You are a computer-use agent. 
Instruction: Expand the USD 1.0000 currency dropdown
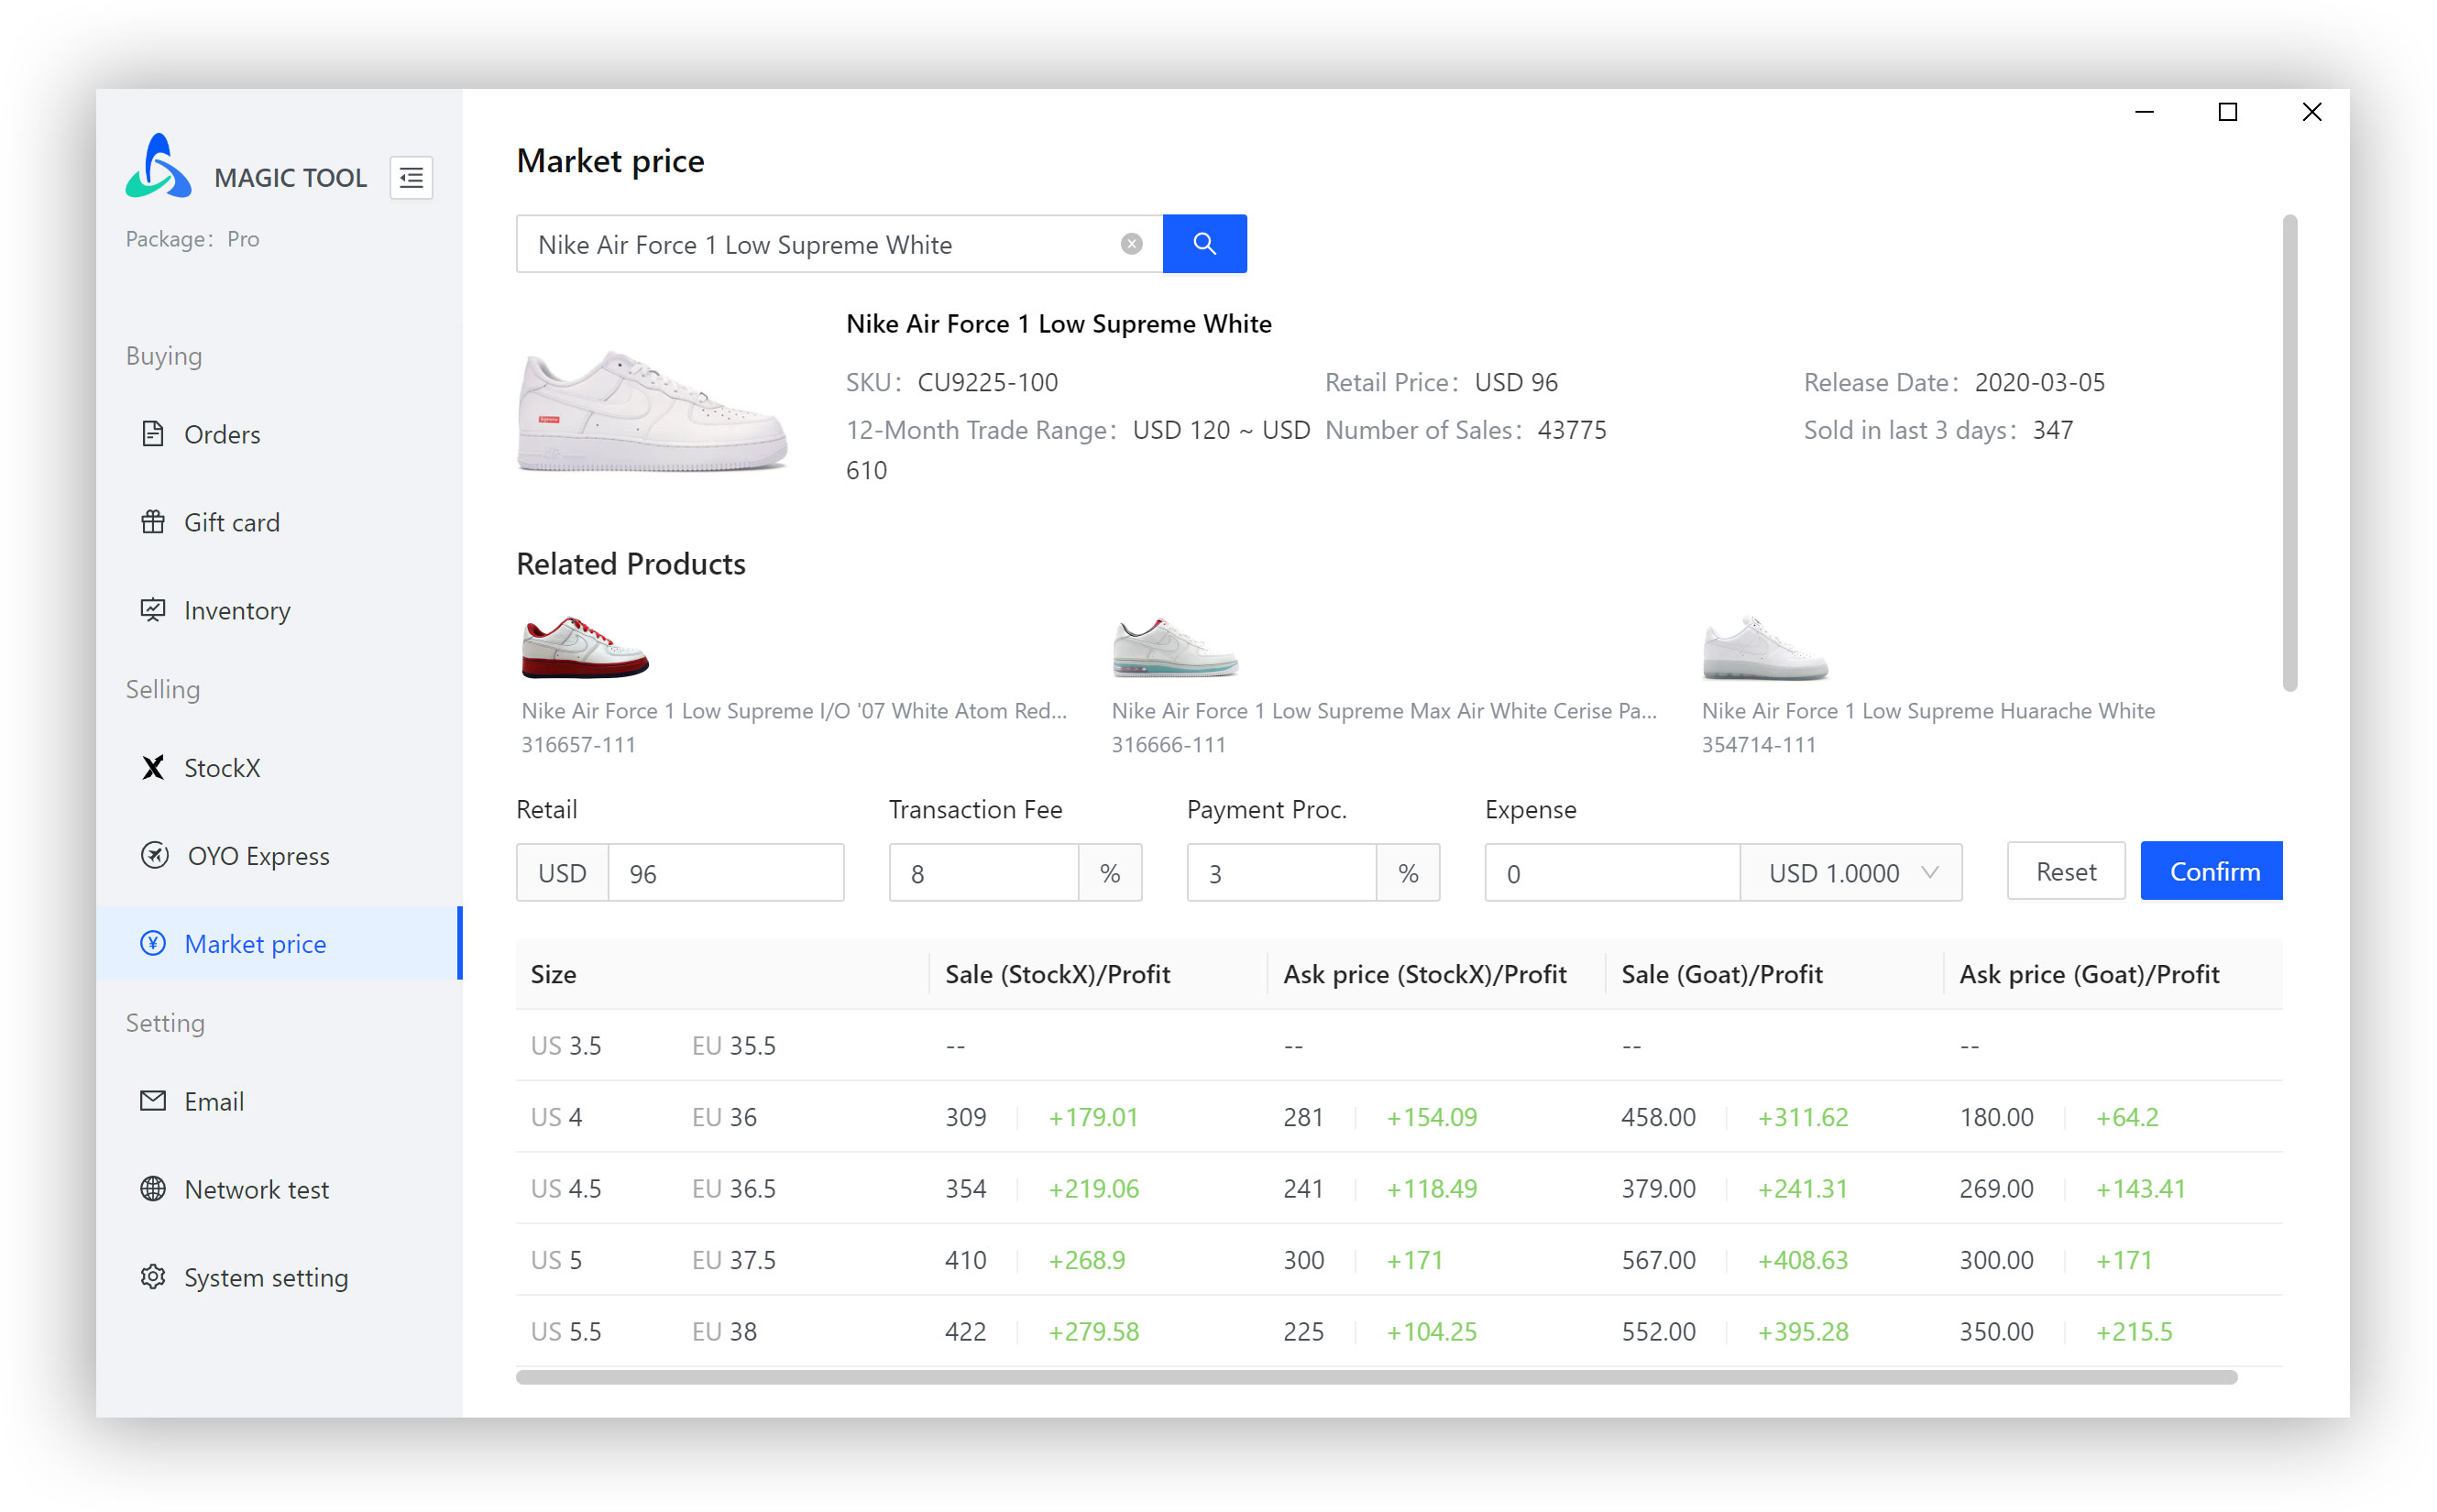[x=1850, y=873]
